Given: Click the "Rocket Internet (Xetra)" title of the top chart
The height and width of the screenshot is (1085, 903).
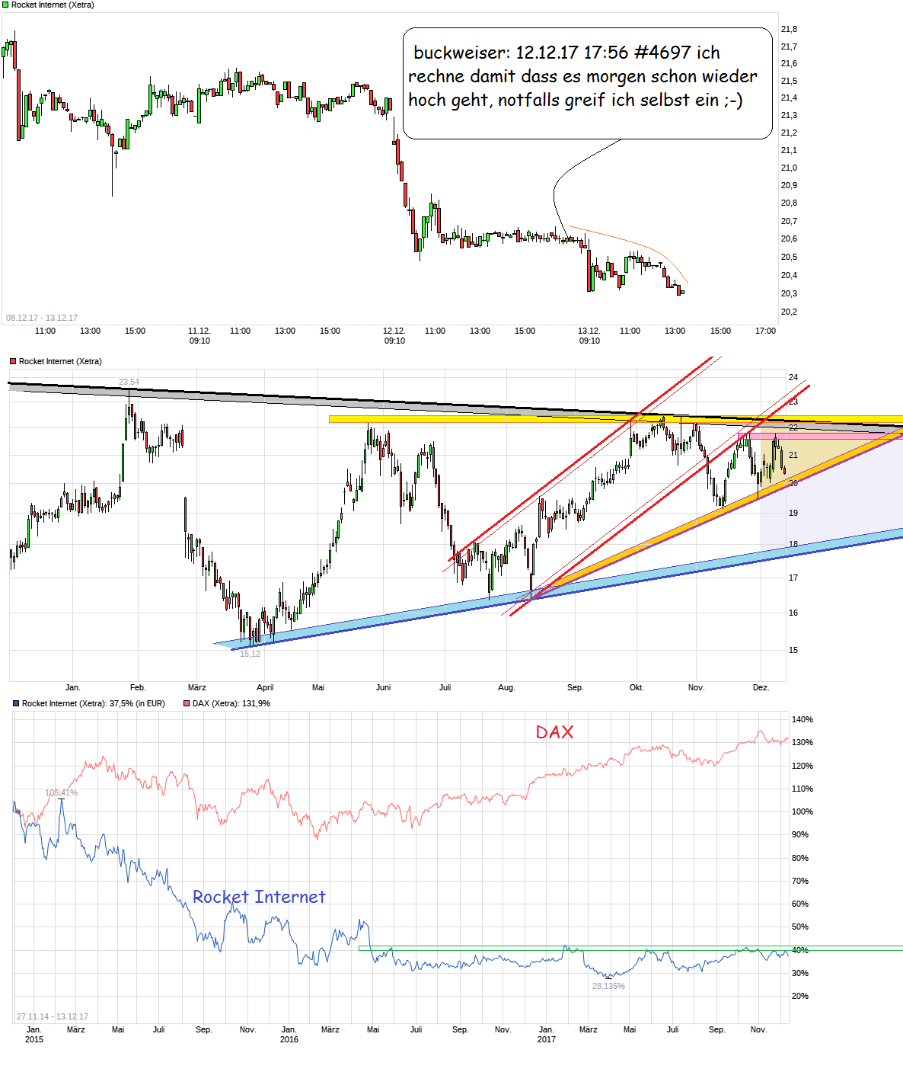Looking at the screenshot, I should (x=53, y=5).
